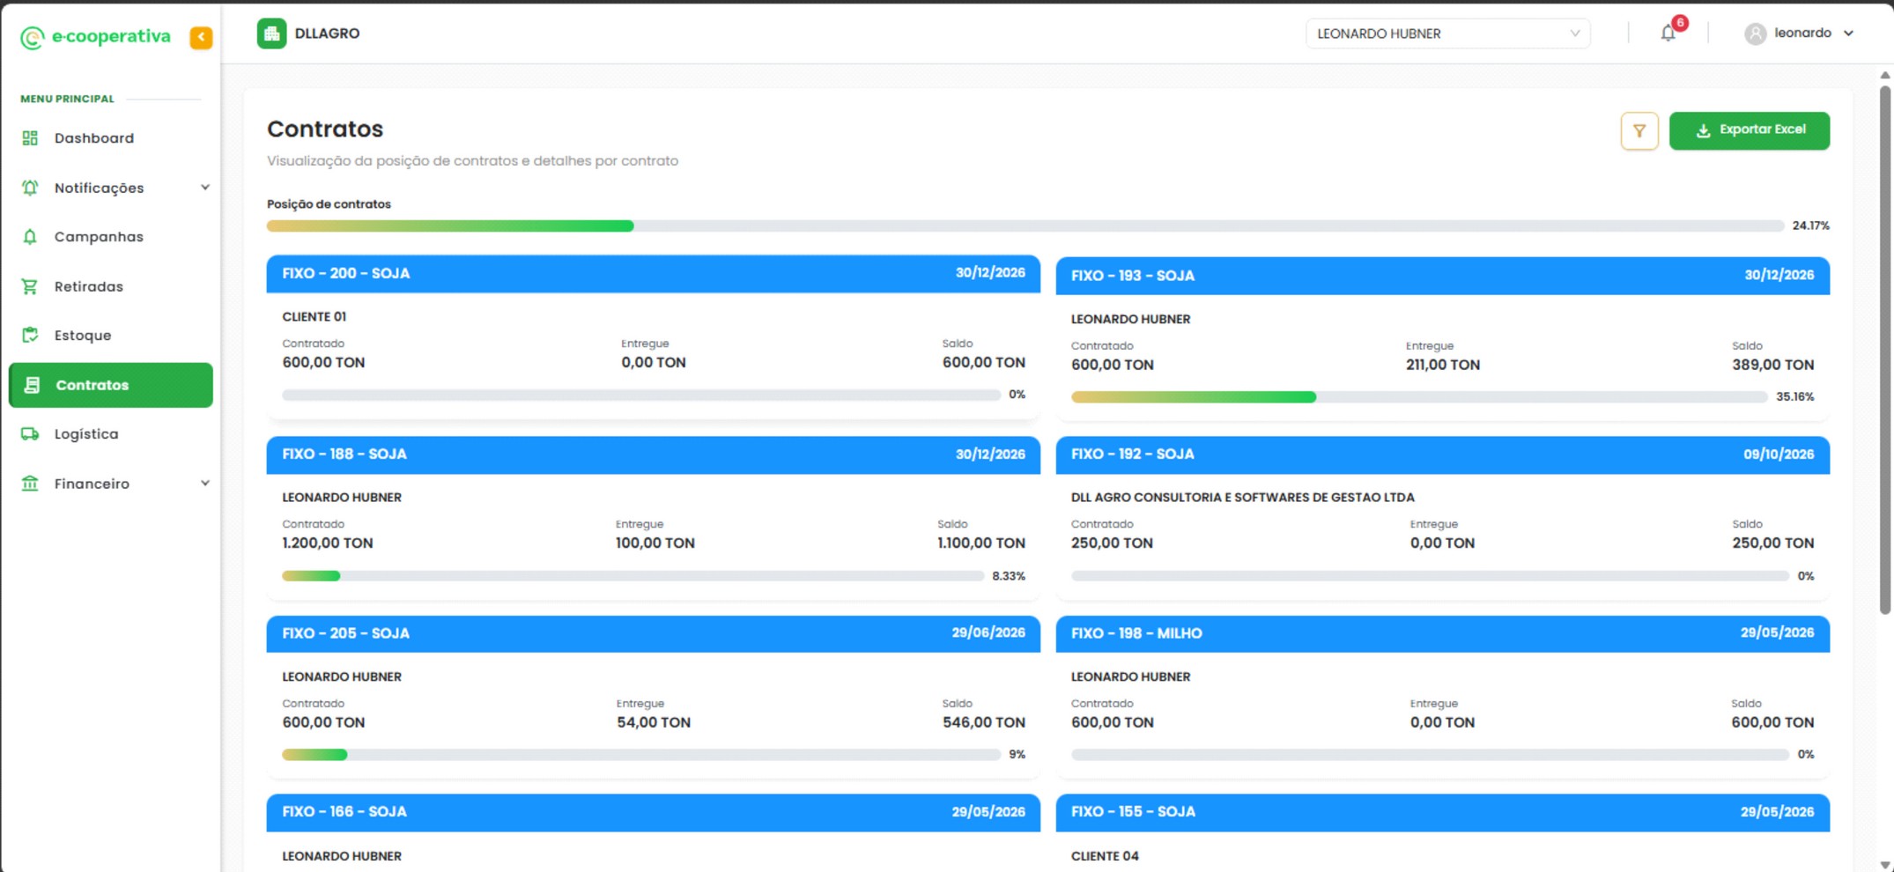Viewport: 1894px width, 872px height.
Task: Click the Retiradas shopping cart icon
Action: click(30, 286)
